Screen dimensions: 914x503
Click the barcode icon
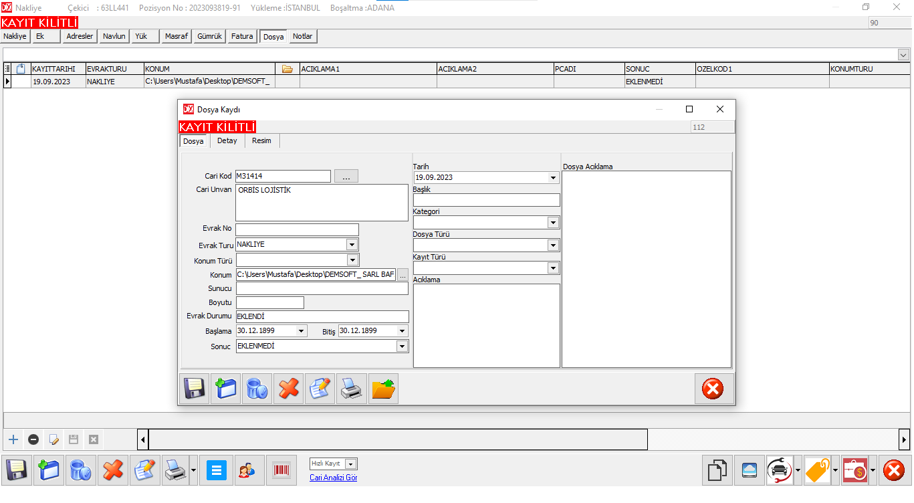(x=281, y=470)
